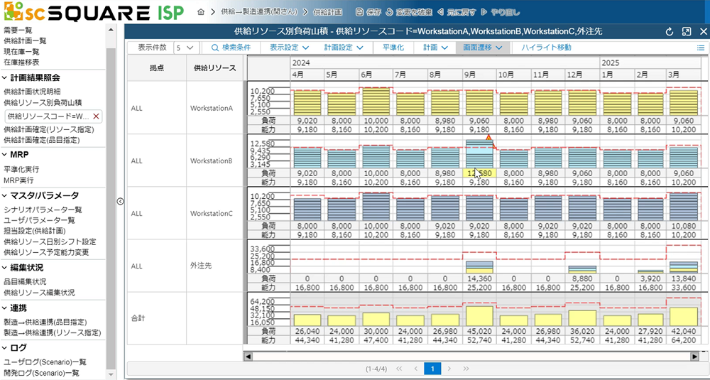The width and height of the screenshot is (710, 380).
Task: Click the 保存 save icon
Action: (359, 12)
